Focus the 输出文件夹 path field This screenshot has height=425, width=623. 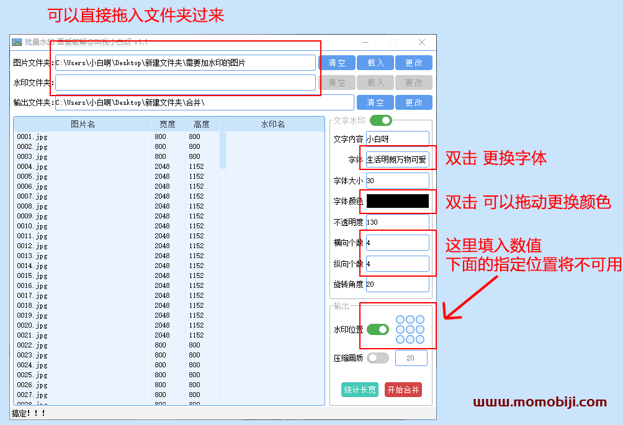point(204,102)
